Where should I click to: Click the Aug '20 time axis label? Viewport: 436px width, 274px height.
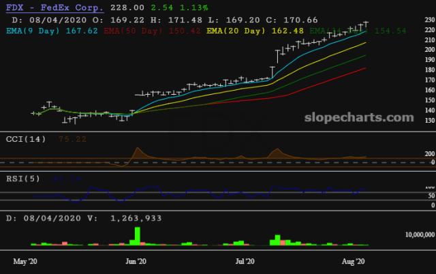(x=353, y=262)
